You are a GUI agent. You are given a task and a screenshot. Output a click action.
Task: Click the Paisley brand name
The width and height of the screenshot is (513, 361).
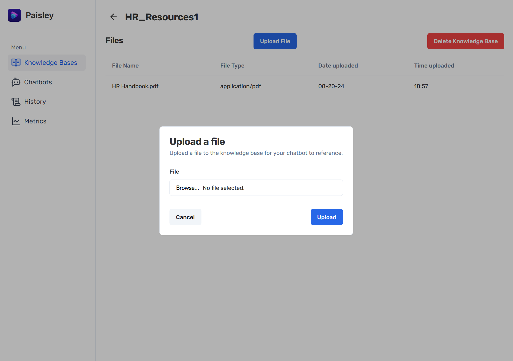click(40, 15)
